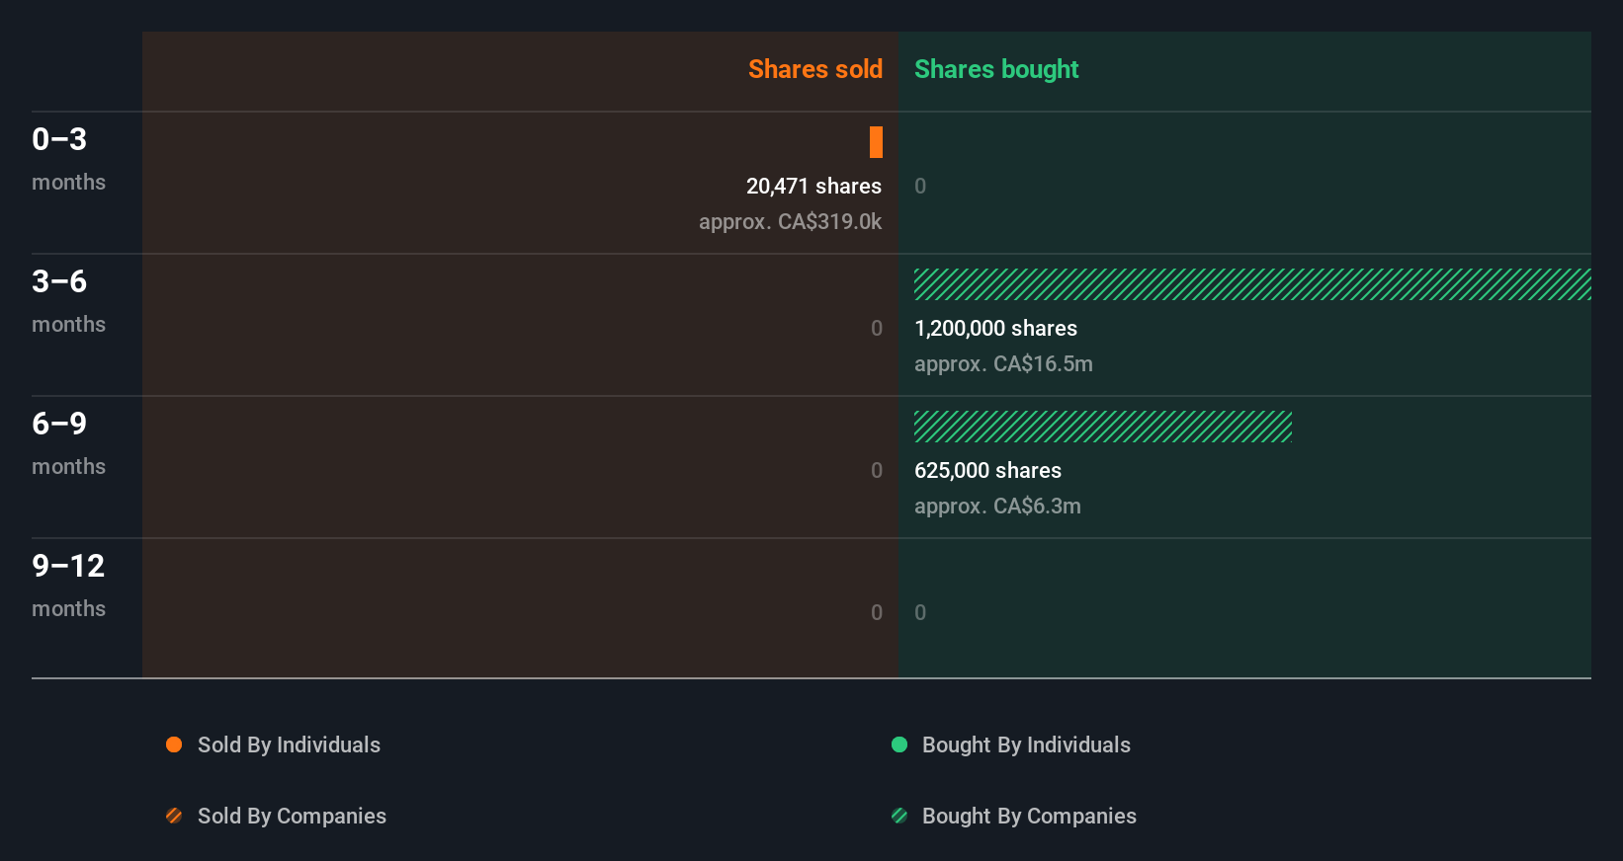Click the approx. CA$6.3m amount
The image size is (1623, 861).
click(997, 506)
